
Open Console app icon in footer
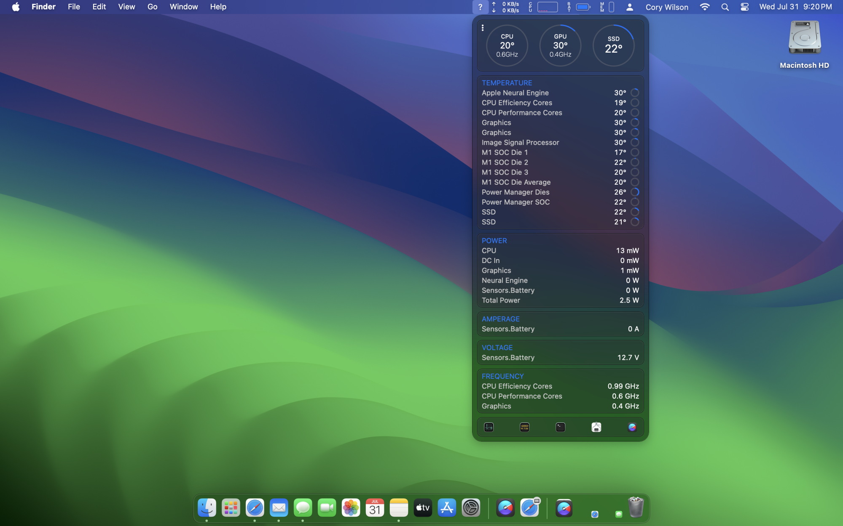524,427
